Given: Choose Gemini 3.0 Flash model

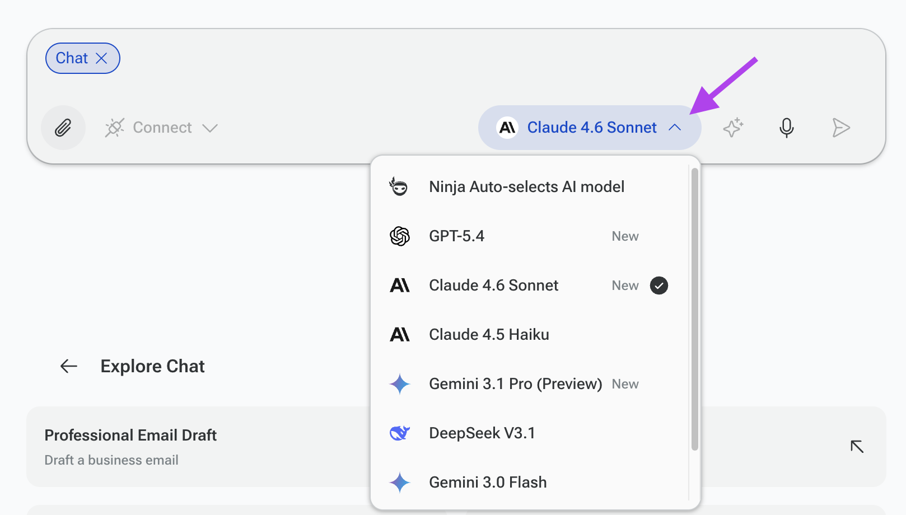Looking at the screenshot, I should coord(529,483).
